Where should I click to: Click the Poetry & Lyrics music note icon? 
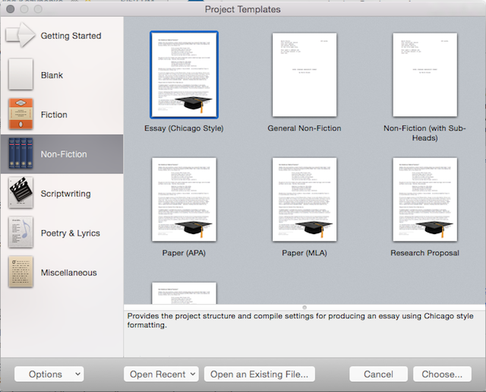pos(21,232)
